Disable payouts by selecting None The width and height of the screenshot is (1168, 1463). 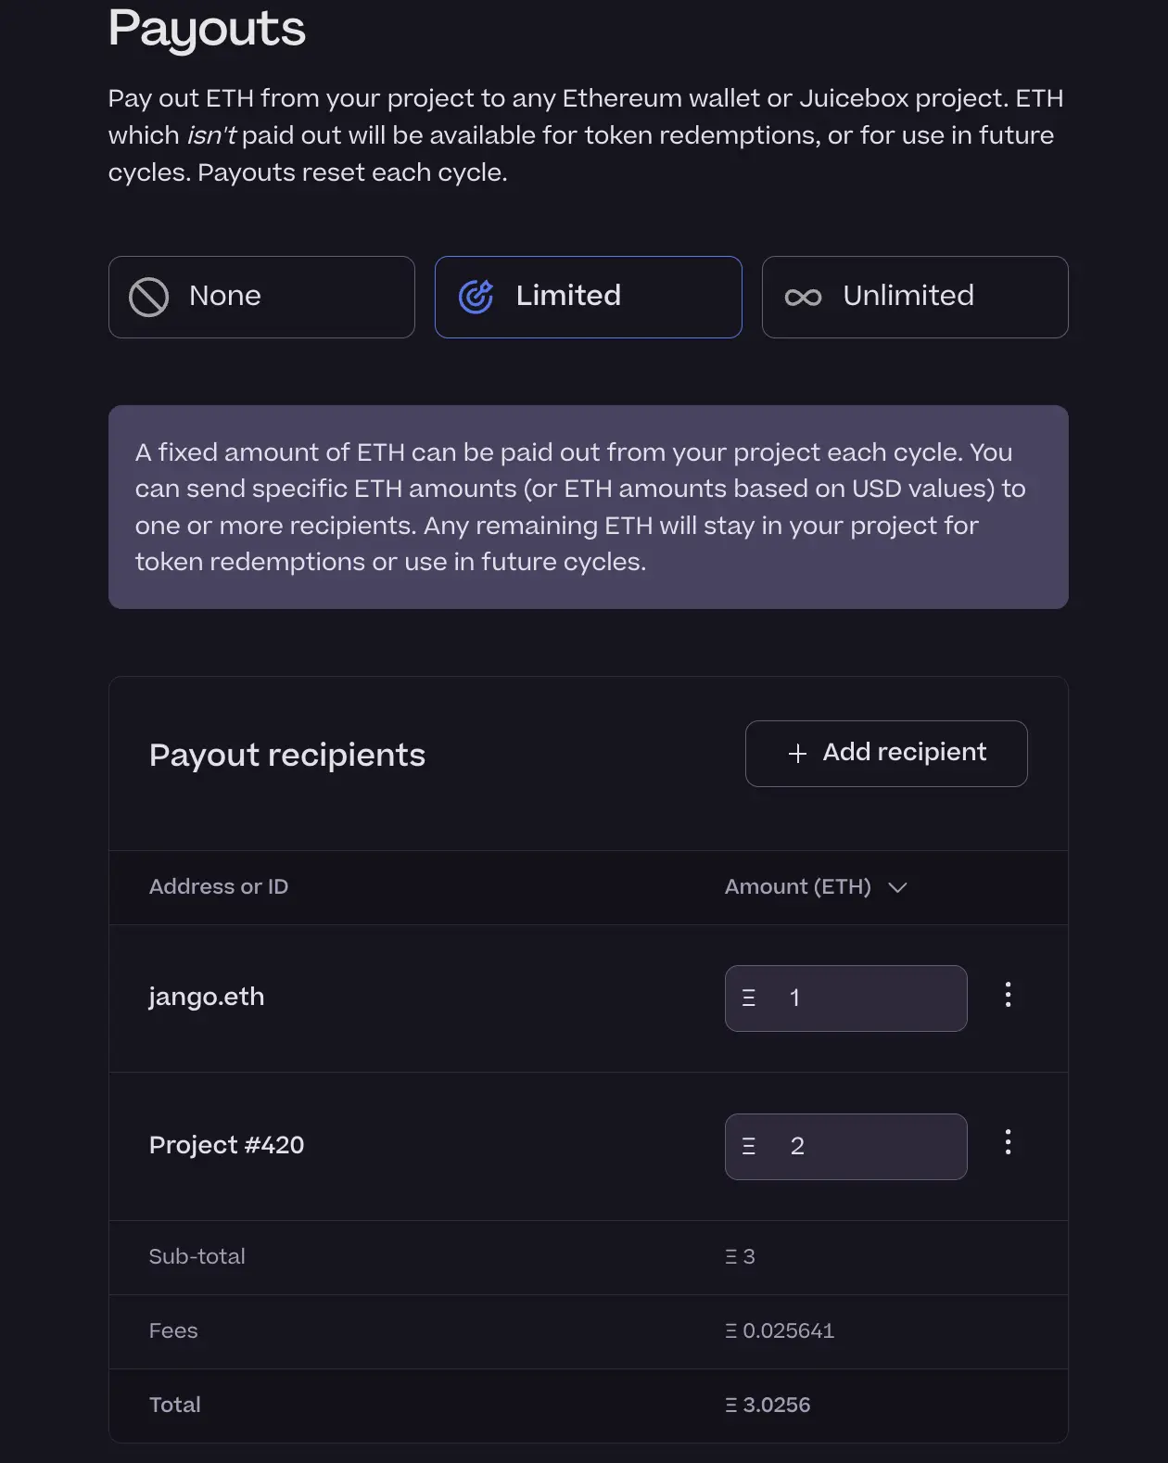coord(261,297)
